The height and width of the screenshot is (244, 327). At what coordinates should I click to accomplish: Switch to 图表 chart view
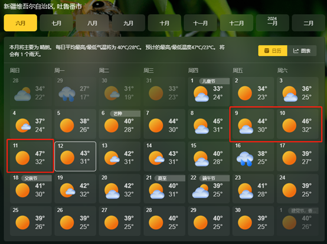pos(302,51)
